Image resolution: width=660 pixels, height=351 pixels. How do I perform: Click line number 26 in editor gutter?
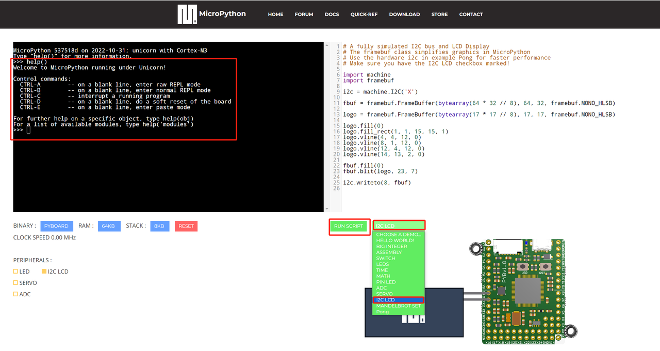tap(337, 188)
